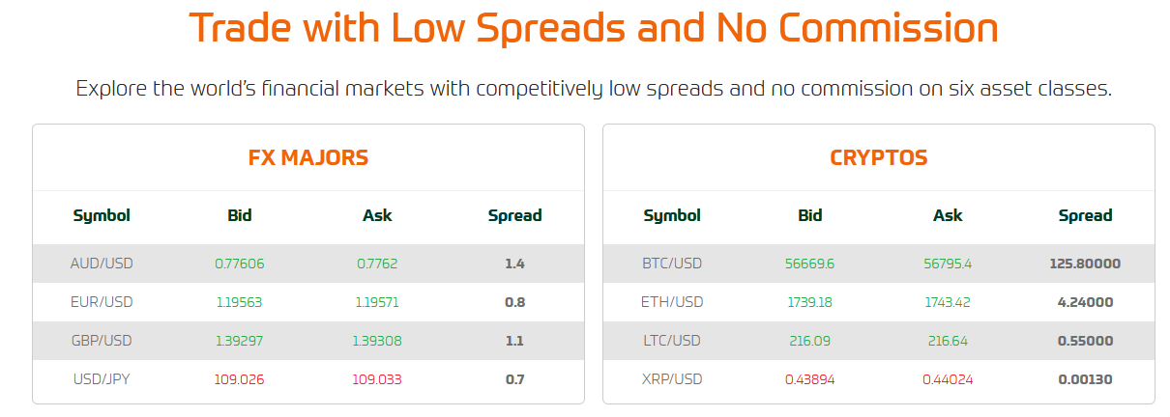Click the BTC/USD ask price 56795.4
The height and width of the screenshot is (417, 1170).
pyautogui.click(x=948, y=264)
